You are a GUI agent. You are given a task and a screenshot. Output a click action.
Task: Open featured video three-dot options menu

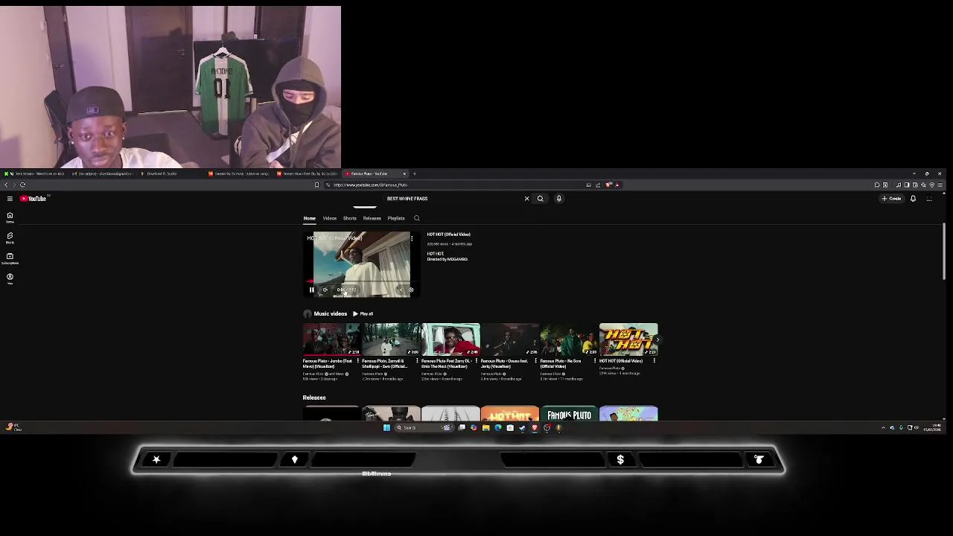pos(411,238)
